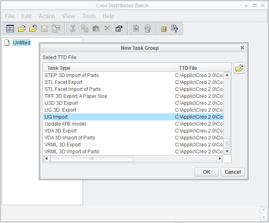This screenshot has width=269, height=223.
Task: Select the highlighted UG Import row
Action: 133,117
